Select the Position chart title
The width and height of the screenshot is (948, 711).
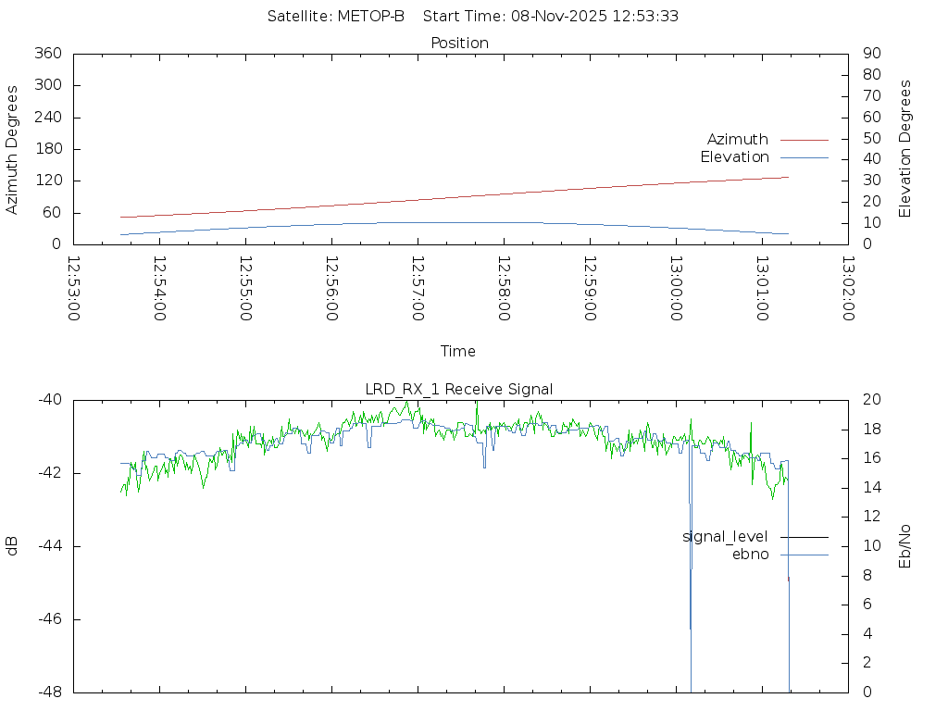click(459, 43)
